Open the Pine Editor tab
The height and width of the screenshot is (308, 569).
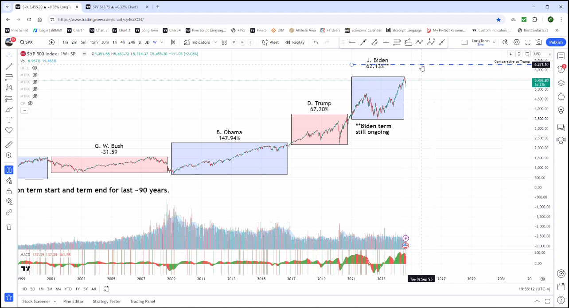[73, 301]
